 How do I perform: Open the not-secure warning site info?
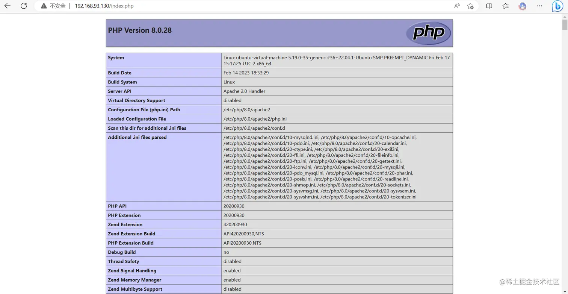click(x=53, y=6)
